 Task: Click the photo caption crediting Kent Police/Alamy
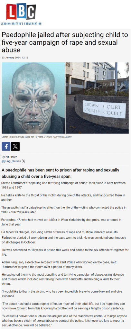point(35,137)
